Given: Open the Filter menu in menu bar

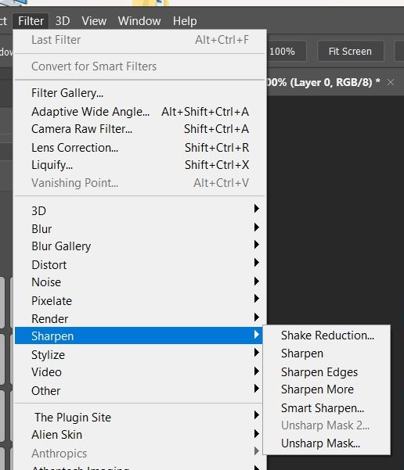Looking at the screenshot, I should [x=31, y=21].
